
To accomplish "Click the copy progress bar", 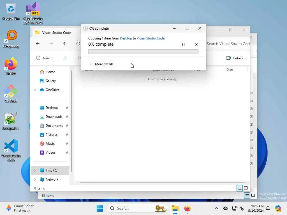I will click(x=143, y=52).
